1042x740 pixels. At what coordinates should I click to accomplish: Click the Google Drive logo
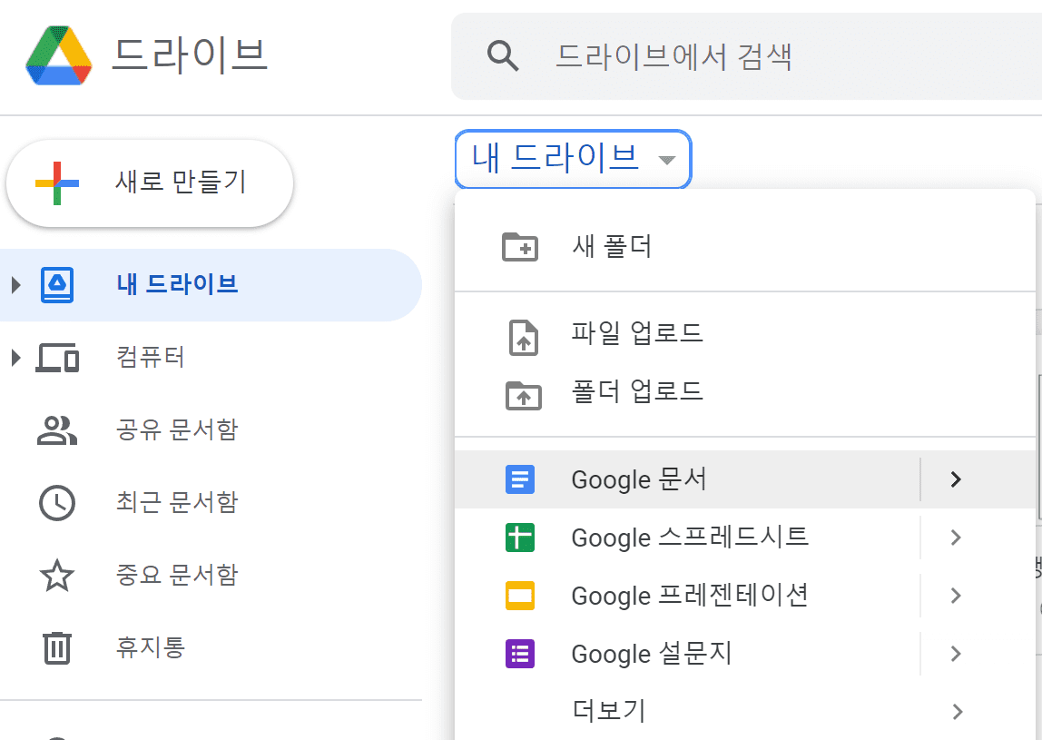[x=58, y=56]
